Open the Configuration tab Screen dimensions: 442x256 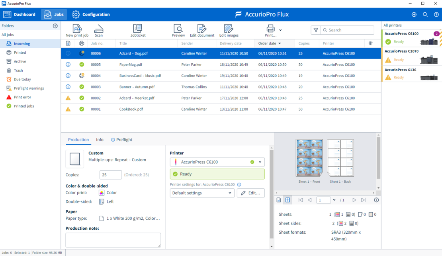click(90, 14)
